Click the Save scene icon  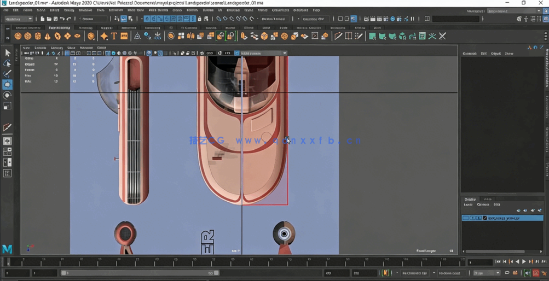[55, 19]
